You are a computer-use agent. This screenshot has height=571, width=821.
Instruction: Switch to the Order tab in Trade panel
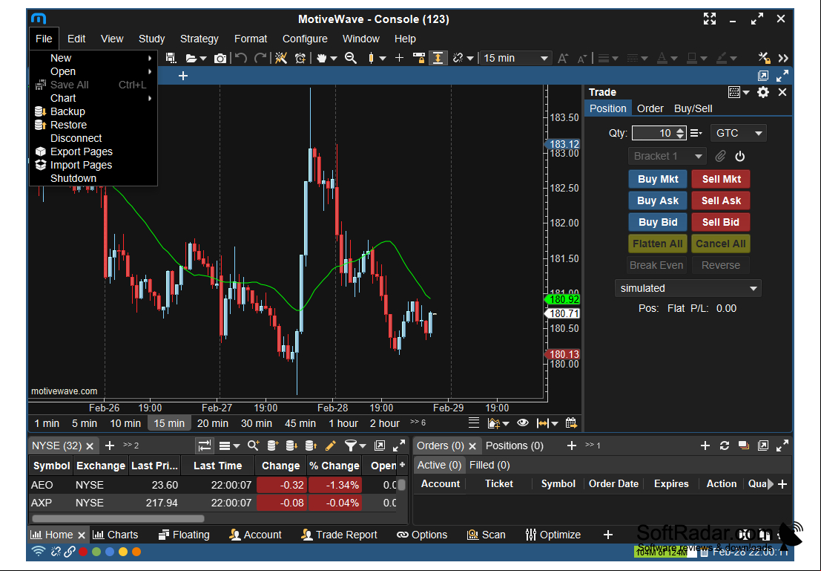[x=650, y=108]
